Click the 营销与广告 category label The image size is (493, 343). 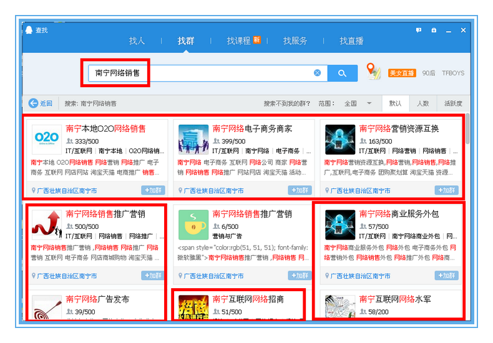[x=227, y=236]
